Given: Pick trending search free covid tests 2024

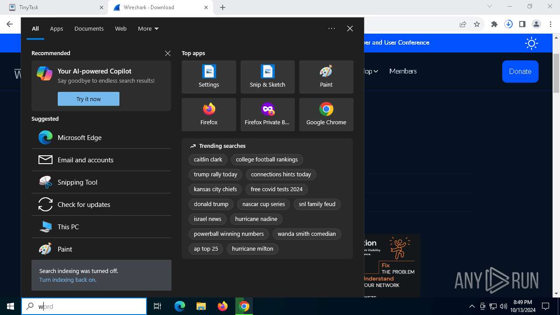Looking at the screenshot, I should [x=276, y=189].
